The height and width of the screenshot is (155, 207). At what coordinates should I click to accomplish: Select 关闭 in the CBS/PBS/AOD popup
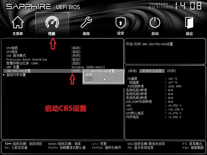click(x=89, y=75)
